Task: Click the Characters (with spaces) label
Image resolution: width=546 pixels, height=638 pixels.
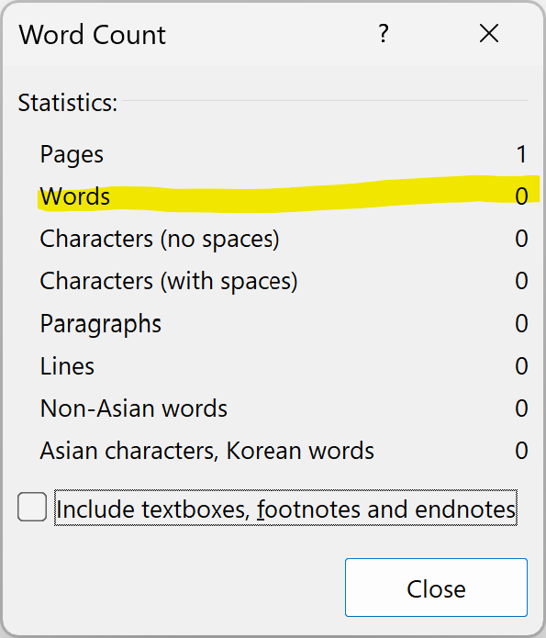Action: (169, 282)
